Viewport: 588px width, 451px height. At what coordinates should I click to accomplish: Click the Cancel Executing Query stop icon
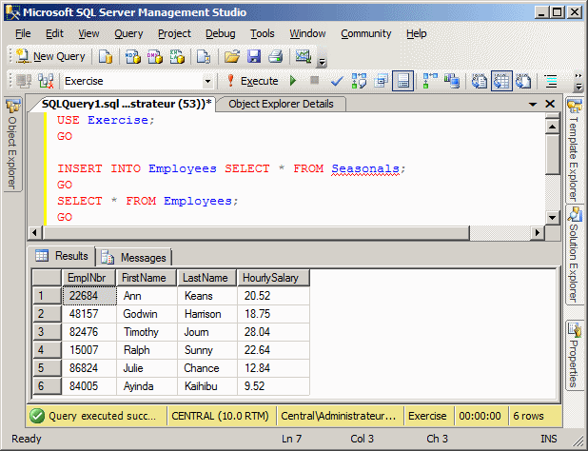point(314,80)
